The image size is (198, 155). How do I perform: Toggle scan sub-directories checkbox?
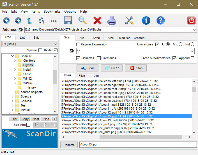point(174,58)
